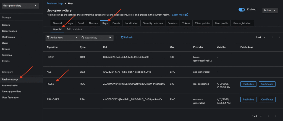Expand the Action dropdown menu
Image resolution: width=283 pixels, height=121 pixels.
point(270,10)
